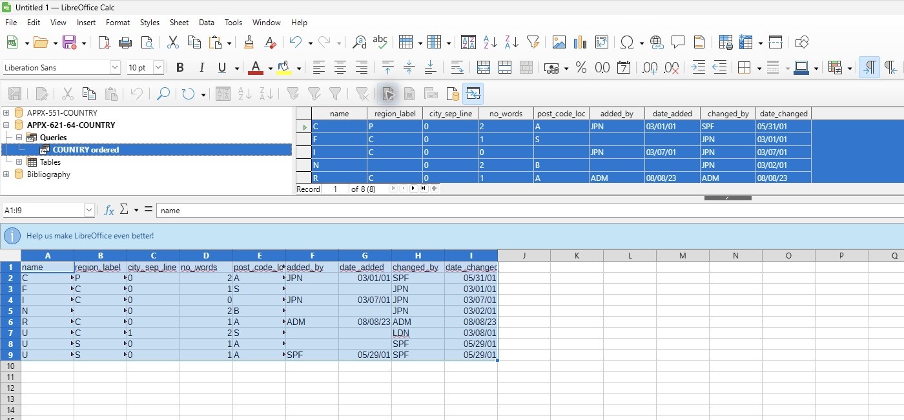Increase the indent

pyautogui.click(x=697, y=67)
